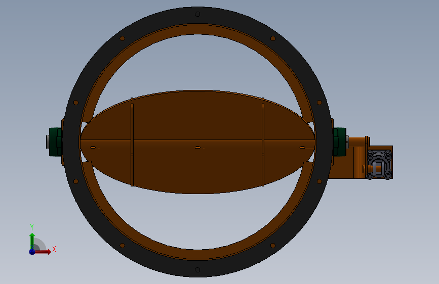Click the blue Z axis ball on the triad
Viewport: 439px width, 284px height.
coord(32,252)
